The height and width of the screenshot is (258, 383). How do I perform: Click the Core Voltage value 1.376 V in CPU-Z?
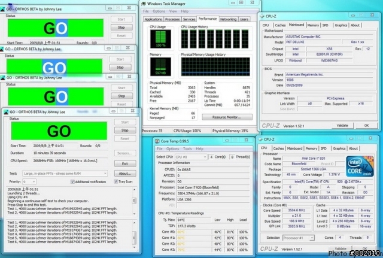334,175
